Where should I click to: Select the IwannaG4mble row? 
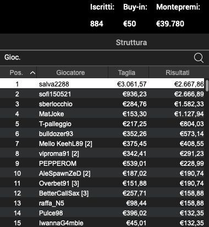pos(102,223)
